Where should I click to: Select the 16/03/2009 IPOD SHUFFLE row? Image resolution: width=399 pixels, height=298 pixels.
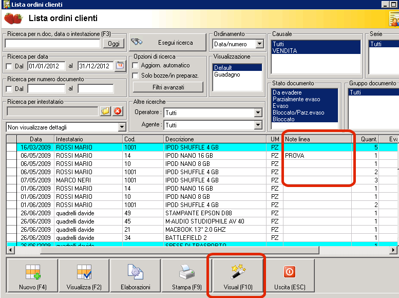pos(202,147)
